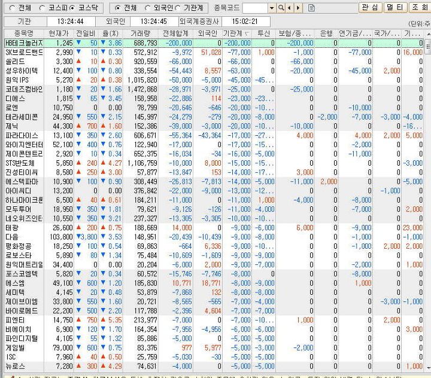
Task: Click the table scrollbar down arrow
Action: (x=428, y=367)
